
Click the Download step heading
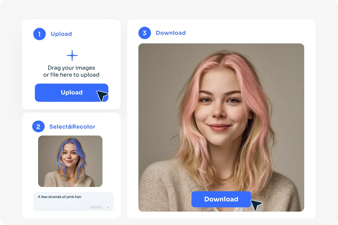171,33
